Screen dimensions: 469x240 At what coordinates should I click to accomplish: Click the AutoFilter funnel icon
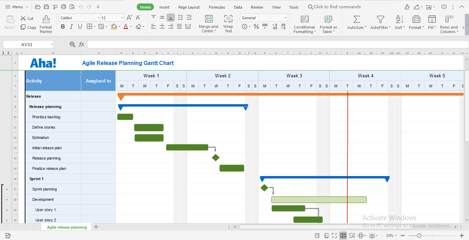coord(380,20)
